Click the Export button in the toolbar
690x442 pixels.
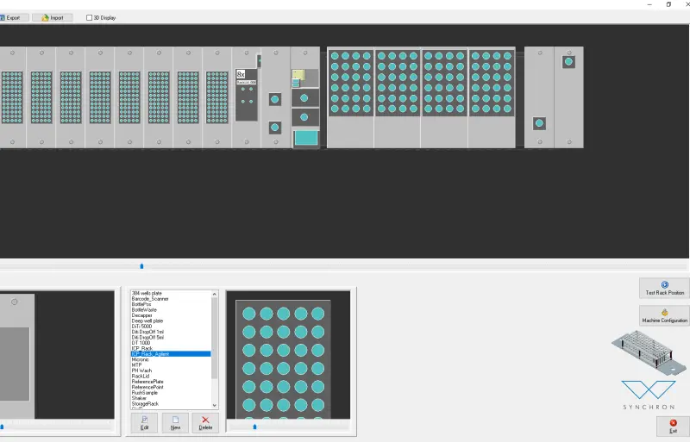click(13, 17)
